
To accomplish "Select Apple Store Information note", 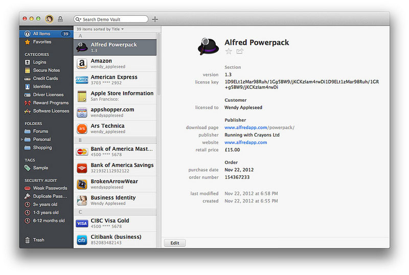I will coord(115,96).
